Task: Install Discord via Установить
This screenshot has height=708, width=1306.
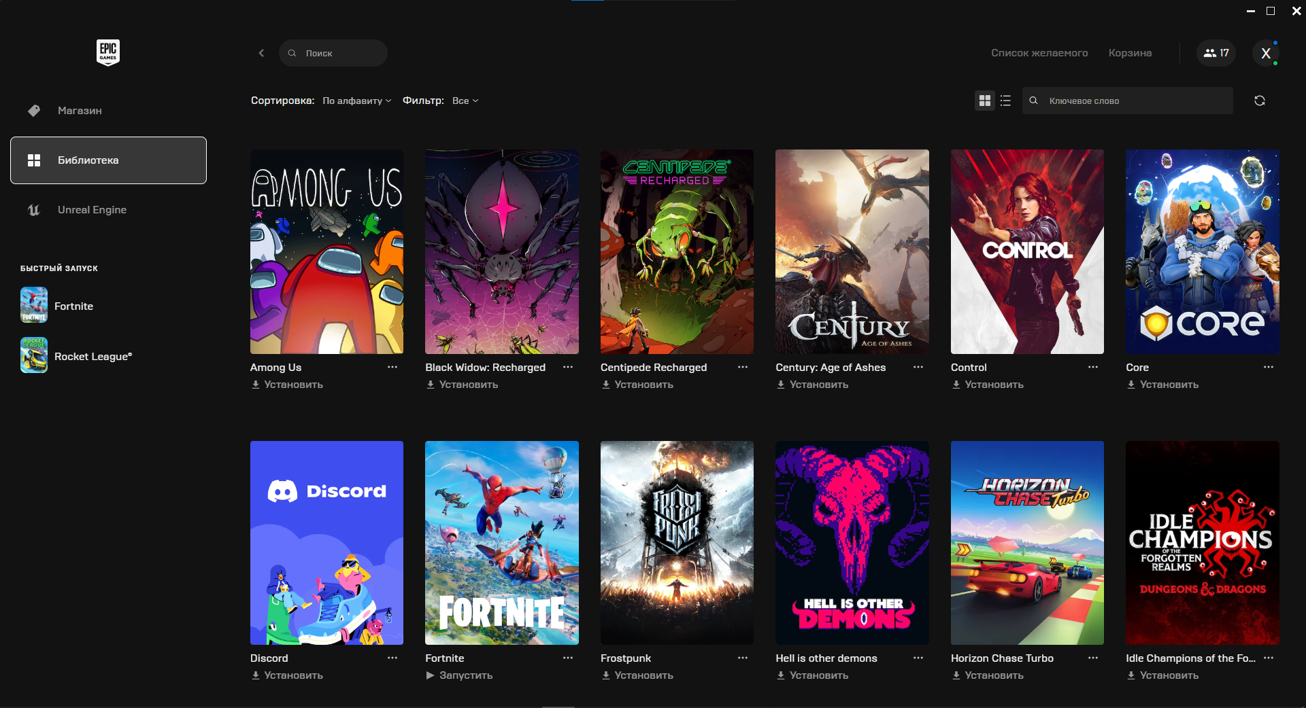Action: tap(287, 675)
